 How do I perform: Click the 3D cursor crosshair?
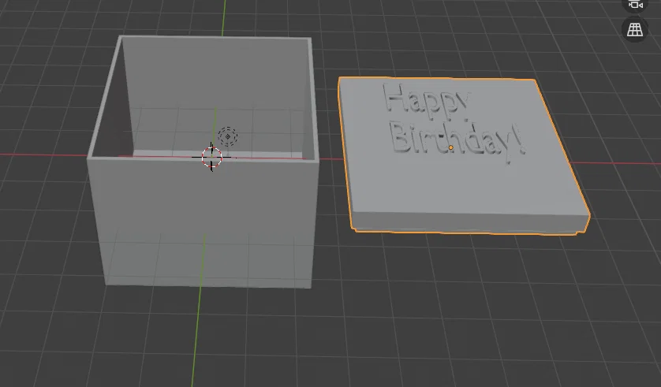[211, 157]
